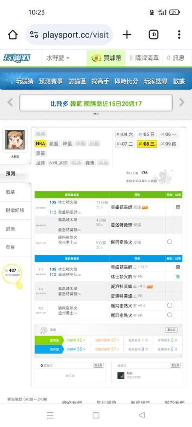Open 榮譽 in the left sidebar
192x427 pixels.
click(x=15, y=247)
